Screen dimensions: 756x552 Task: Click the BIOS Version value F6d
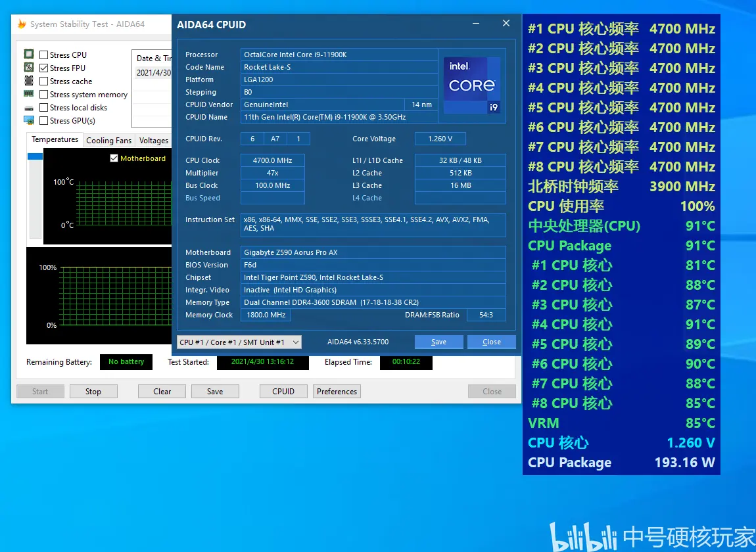(373, 265)
